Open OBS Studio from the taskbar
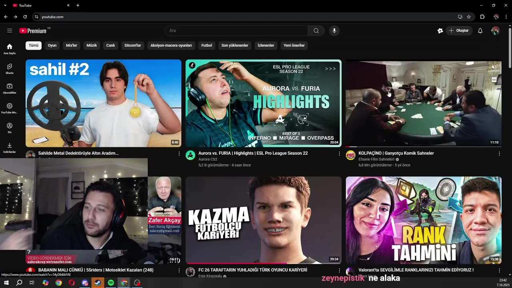This screenshot has height=288, width=512. [x=137, y=283]
